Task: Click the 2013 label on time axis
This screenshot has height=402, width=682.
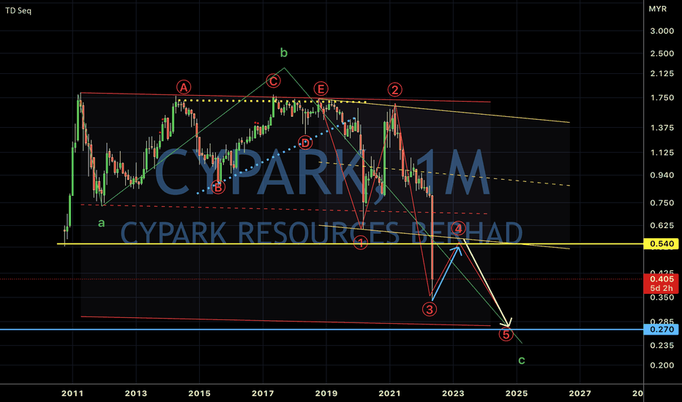Action: (135, 393)
